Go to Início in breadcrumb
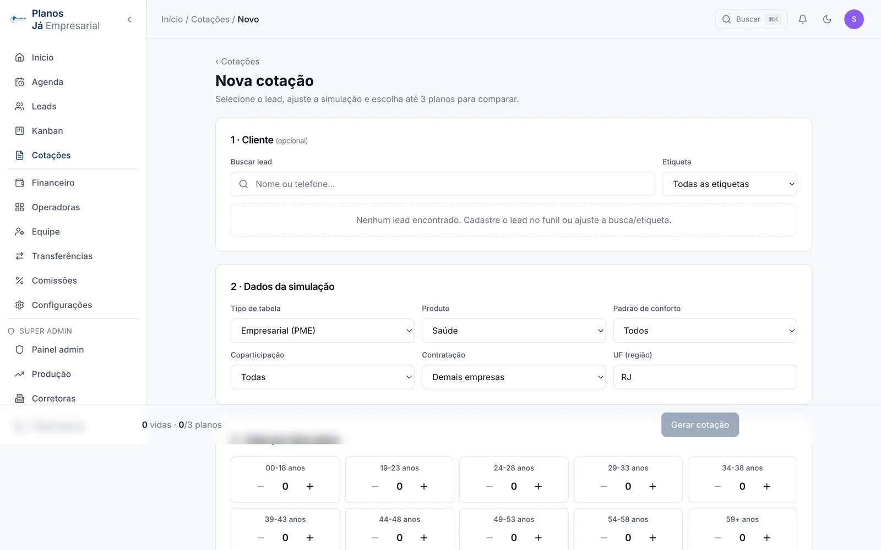This screenshot has width=881, height=550. tap(172, 19)
